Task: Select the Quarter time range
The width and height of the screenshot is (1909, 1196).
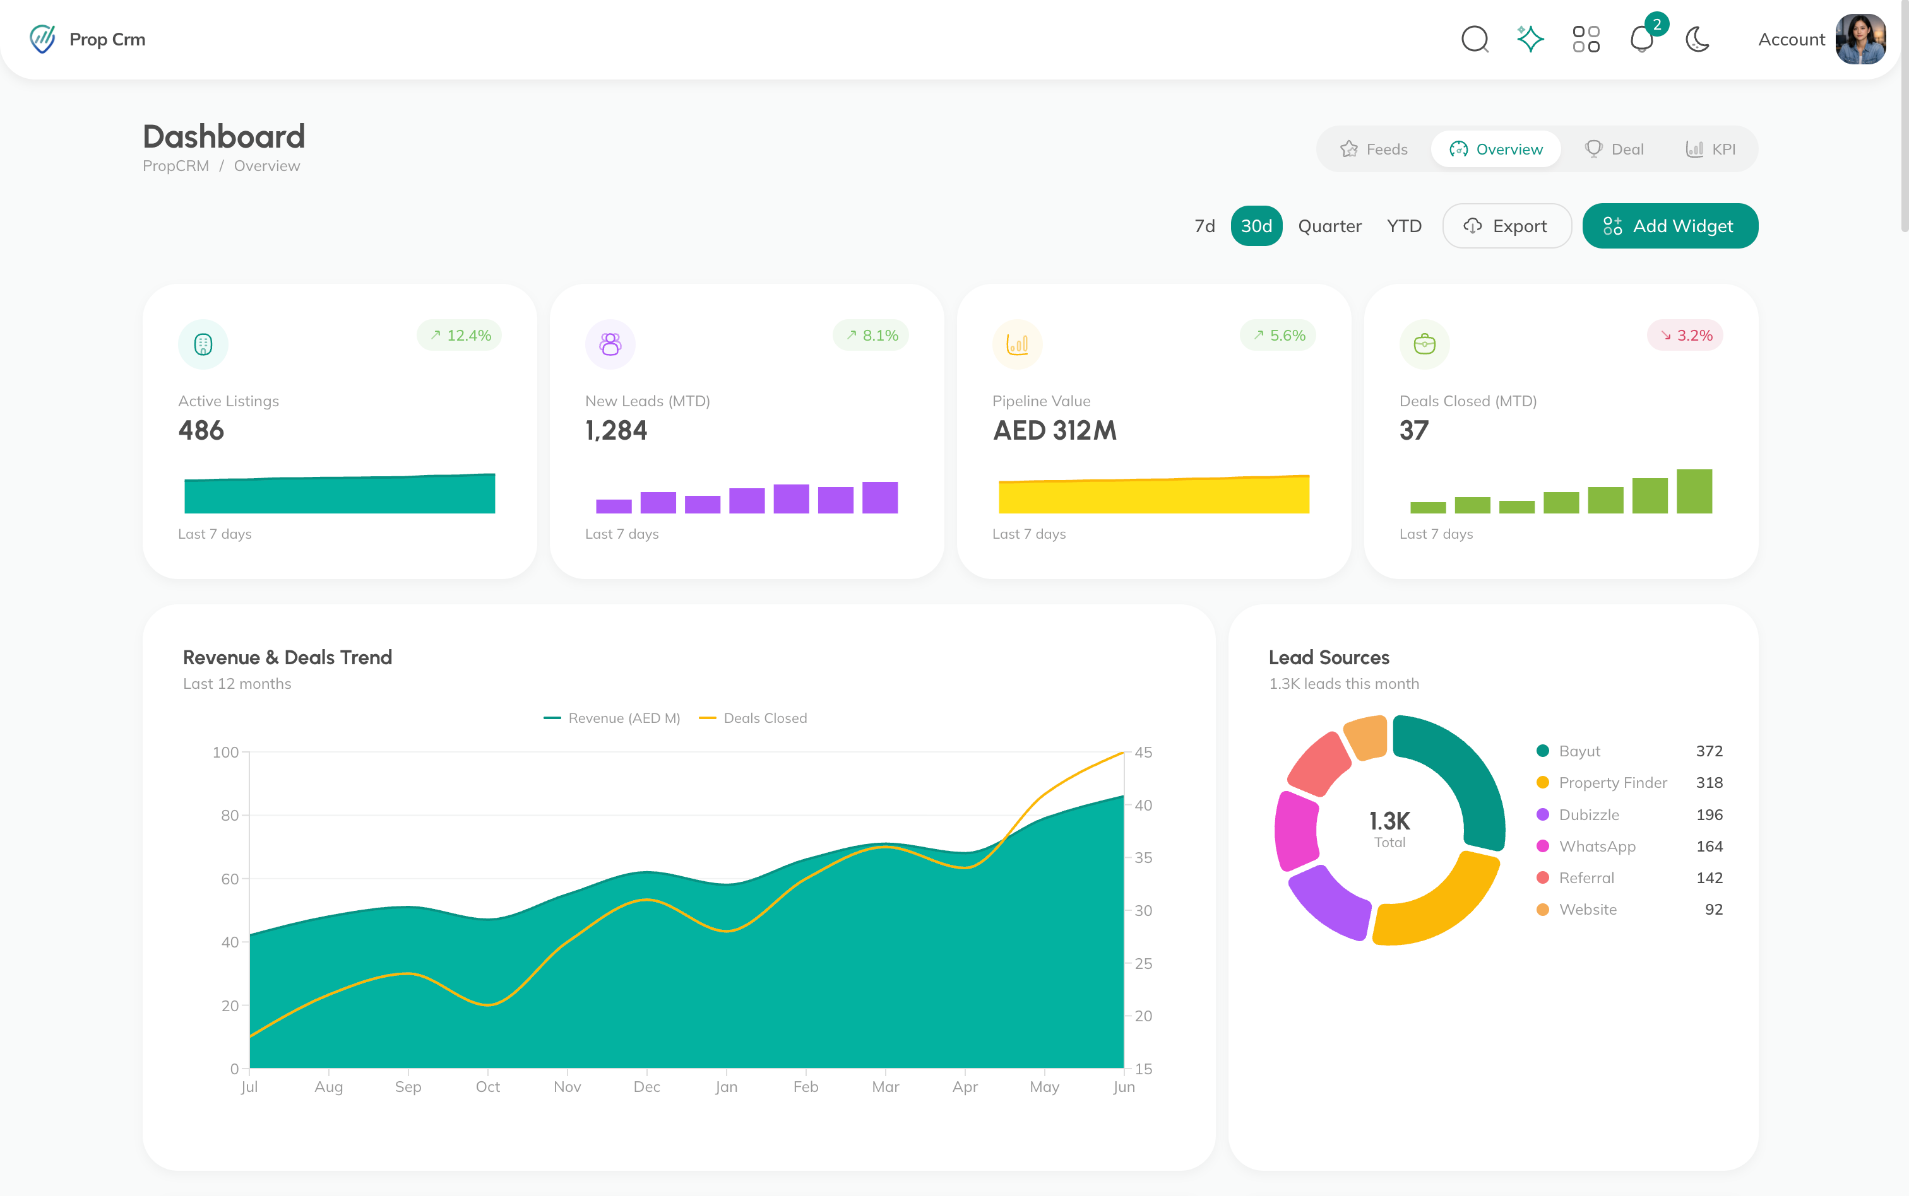Action: [1329, 226]
